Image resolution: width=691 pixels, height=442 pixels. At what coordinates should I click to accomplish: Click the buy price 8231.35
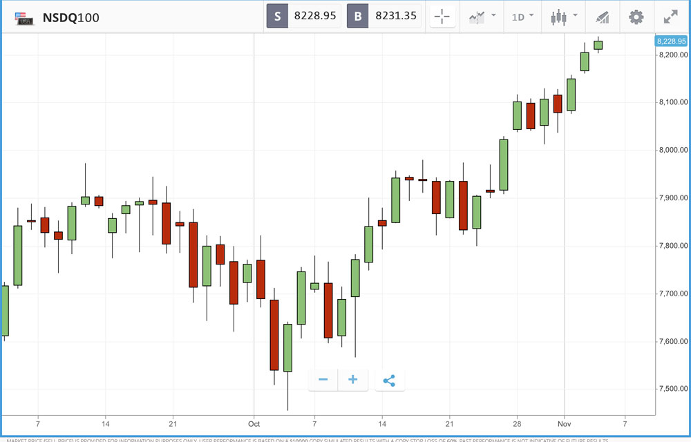click(x=396, y=16)
